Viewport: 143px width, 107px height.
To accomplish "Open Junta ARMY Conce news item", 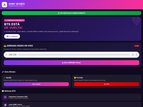I will [x=71, y=104].
